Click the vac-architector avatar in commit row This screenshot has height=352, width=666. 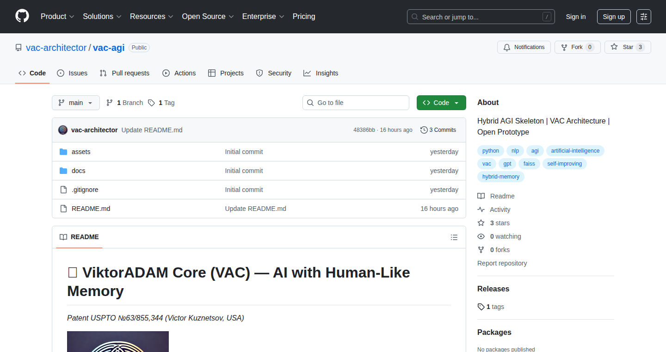63,130
